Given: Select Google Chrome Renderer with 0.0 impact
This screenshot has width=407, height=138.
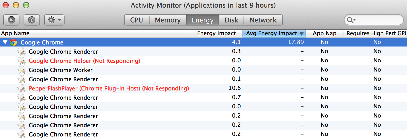Looking at the screenshot, I should click(203, 107).
